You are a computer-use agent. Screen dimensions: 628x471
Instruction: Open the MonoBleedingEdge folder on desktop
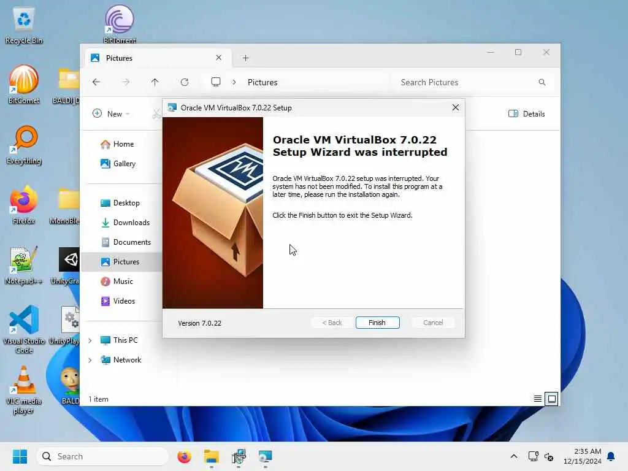coord(66,205)
